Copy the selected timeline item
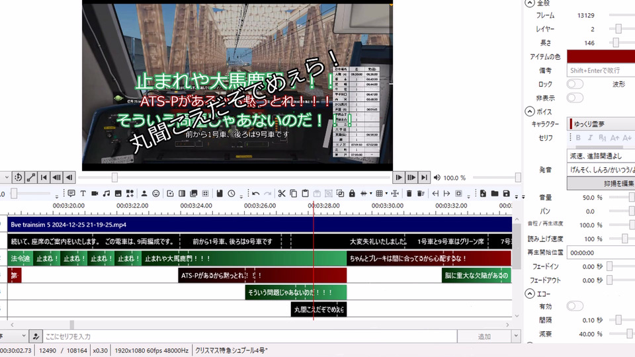The width and height of the screenshot is (635, 357). (294, 194)
